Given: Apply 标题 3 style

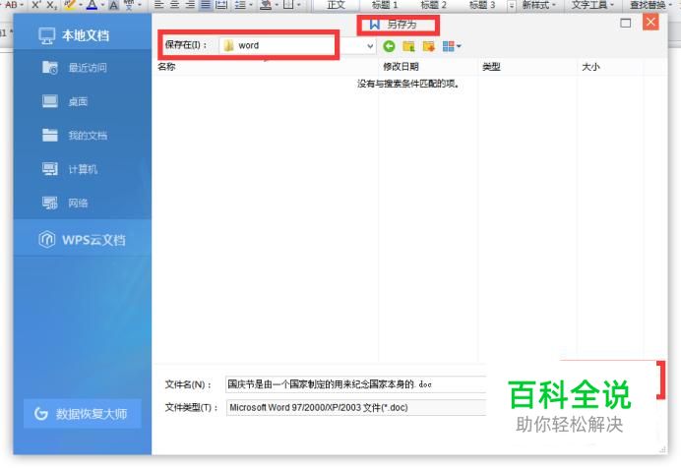Looking at the screenshot, I should pyautogui.click(x=481, y=5).
